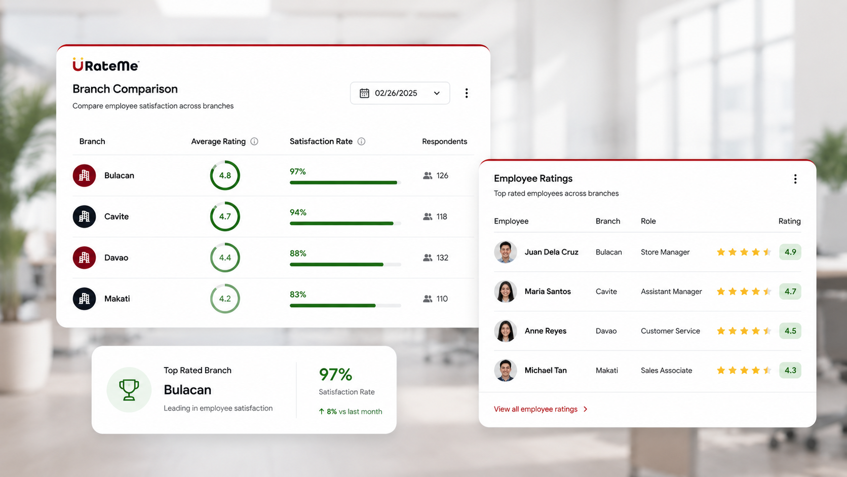The height and width of the screenshot is (477, 847).
Task: Click Sales Associate role text
Action: 666,371
